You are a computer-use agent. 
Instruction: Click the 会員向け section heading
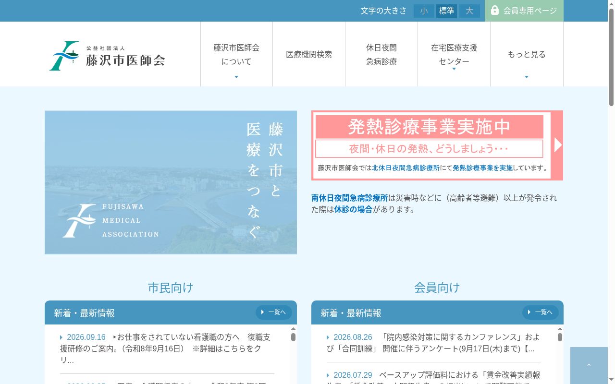click(x=437, y=288)
